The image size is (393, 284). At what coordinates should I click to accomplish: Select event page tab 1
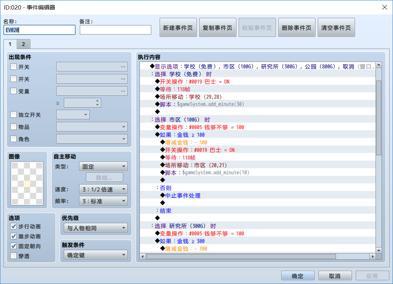(x=10, y=44)
